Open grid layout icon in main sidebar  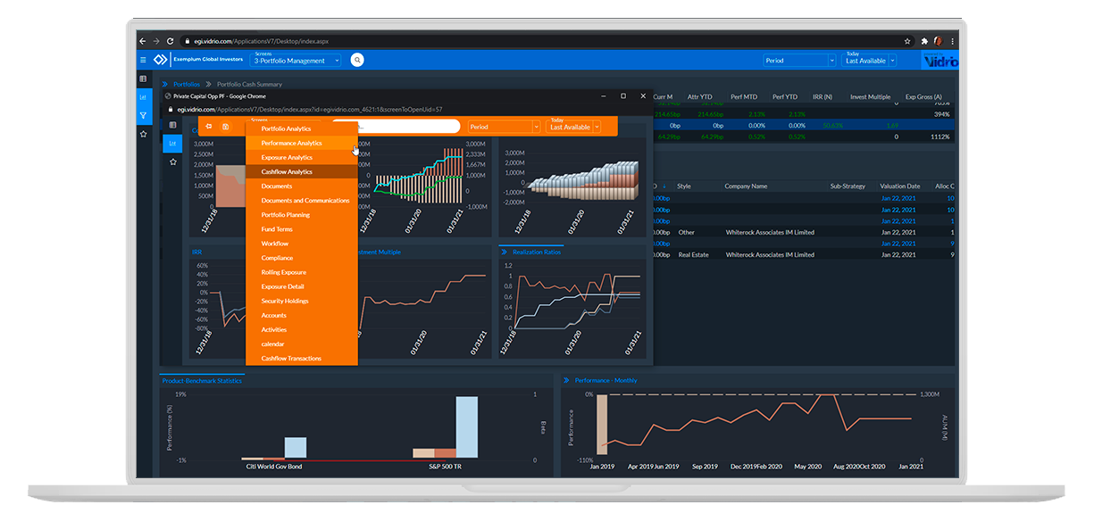click(x=143, y=79)
